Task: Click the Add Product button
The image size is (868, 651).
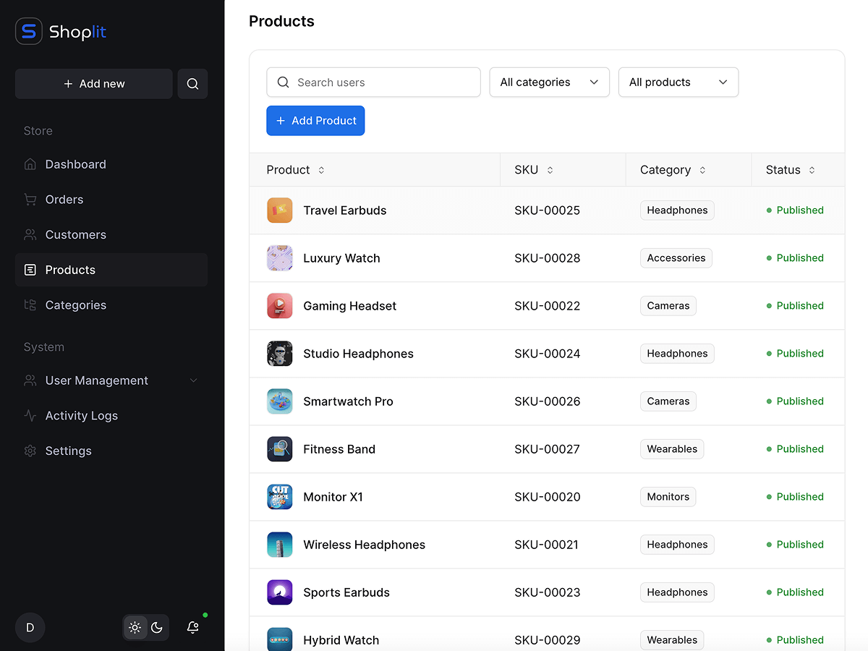Action: tap(315, 120)
